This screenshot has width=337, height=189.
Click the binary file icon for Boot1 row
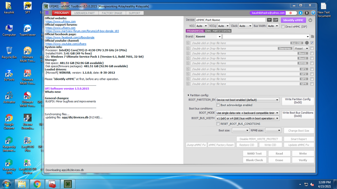[188, 54]
